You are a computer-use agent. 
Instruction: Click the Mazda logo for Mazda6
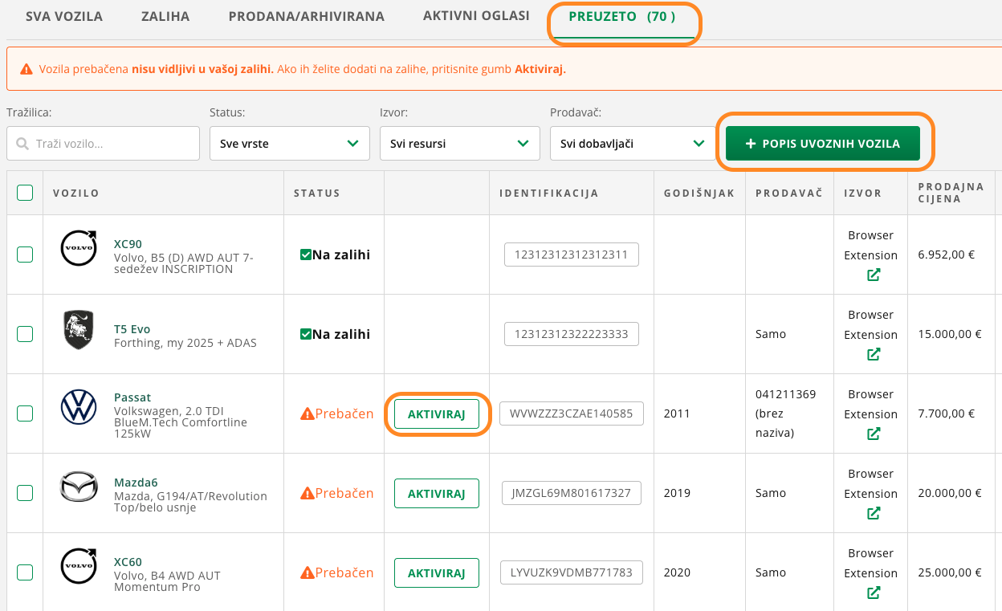point(79,487)
